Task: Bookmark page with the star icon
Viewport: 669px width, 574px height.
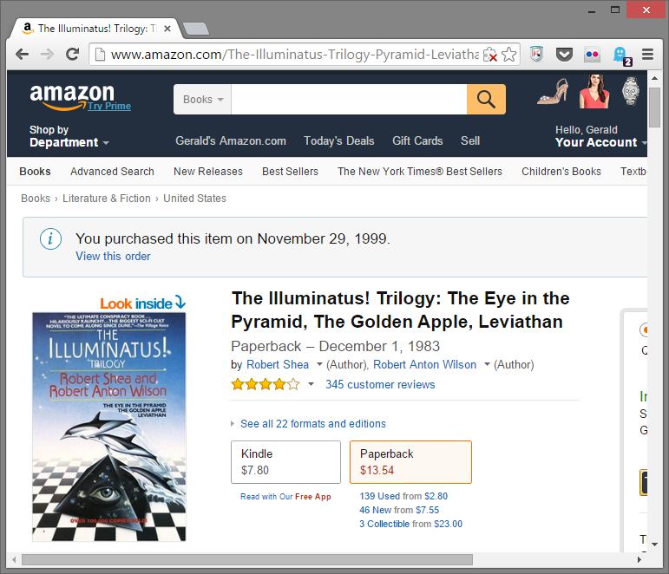Action: coord(508,55)
